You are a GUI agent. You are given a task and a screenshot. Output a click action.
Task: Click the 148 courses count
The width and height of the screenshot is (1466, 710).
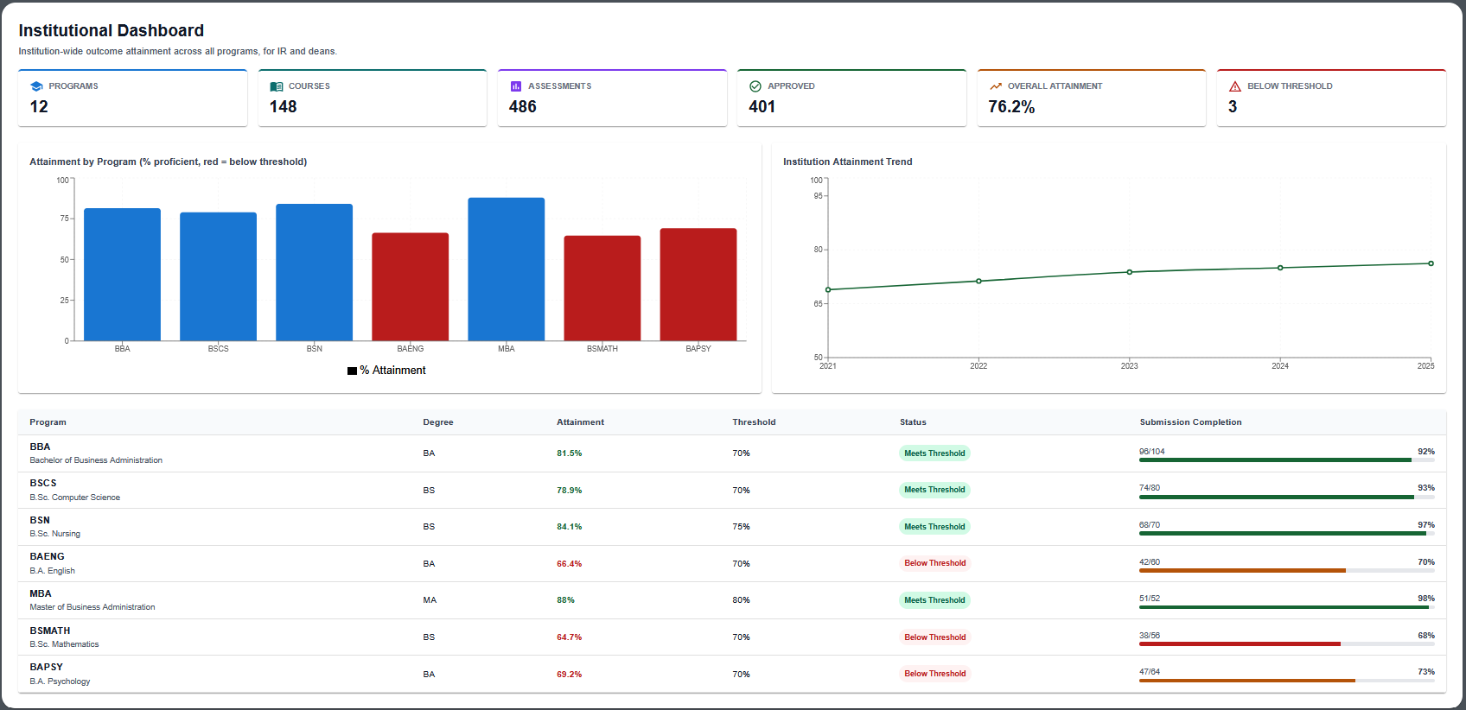(284, 107)
